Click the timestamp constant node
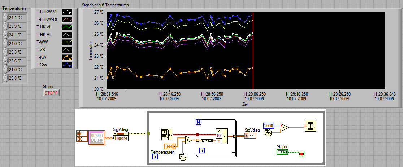Viewport: 403px width, 167px height. coord(96,138)
